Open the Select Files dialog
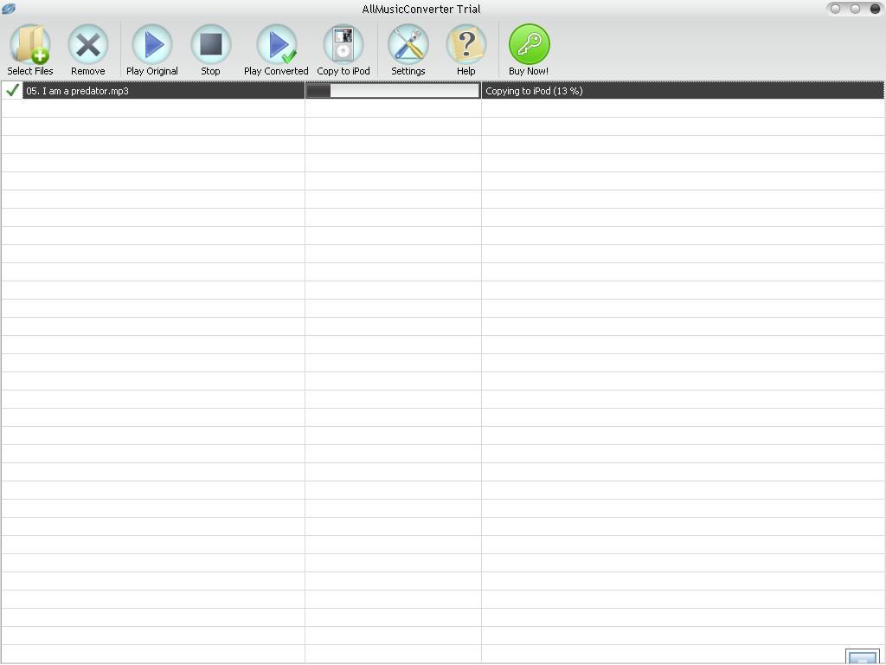This screenshot has height=665, width=886. click(x=29, y=42)
